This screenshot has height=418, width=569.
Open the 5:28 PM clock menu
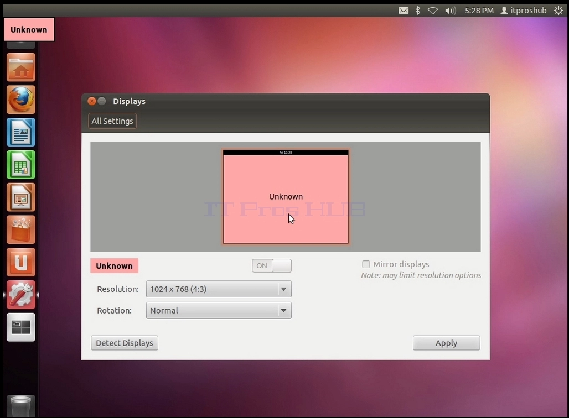click(479, 11)
